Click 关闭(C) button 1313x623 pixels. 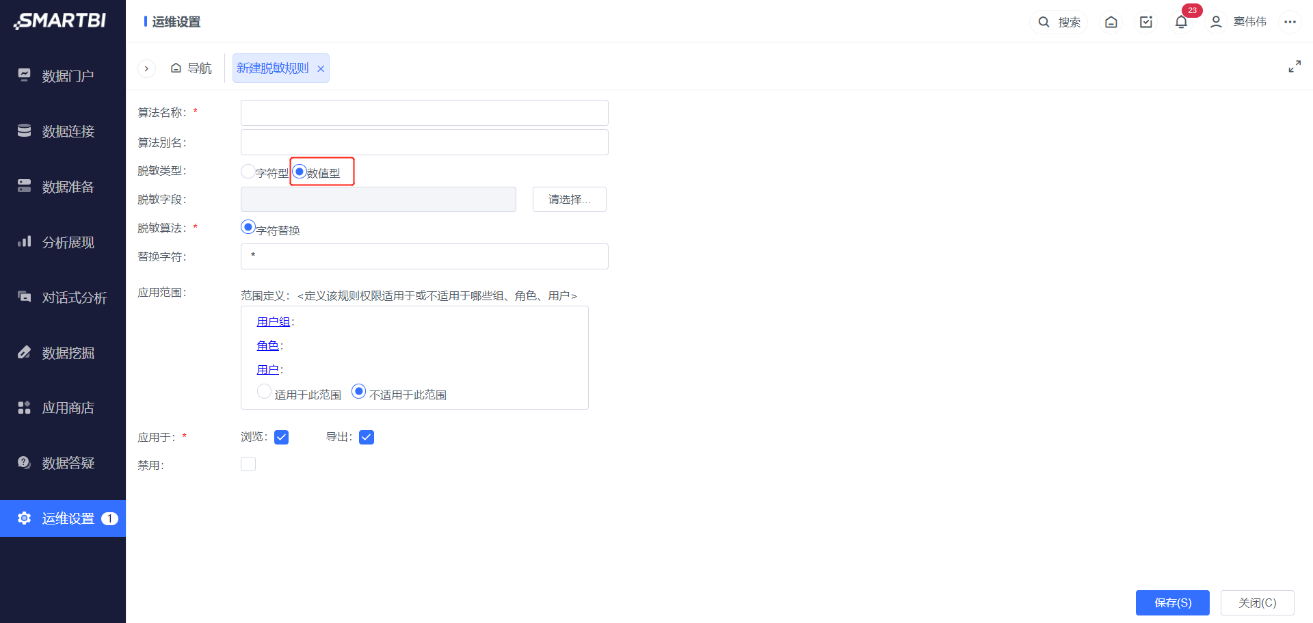(1258, 602)
